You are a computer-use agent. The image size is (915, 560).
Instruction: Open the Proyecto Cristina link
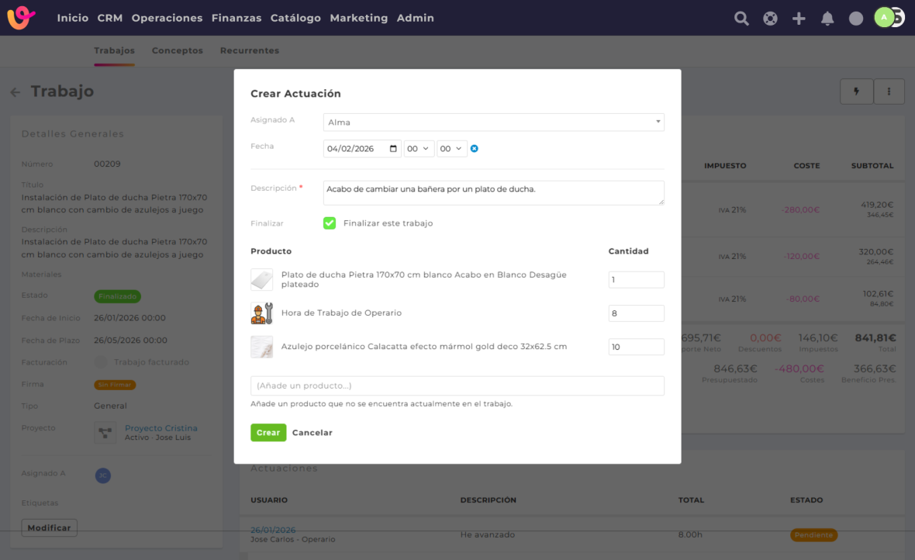(161, 428)
